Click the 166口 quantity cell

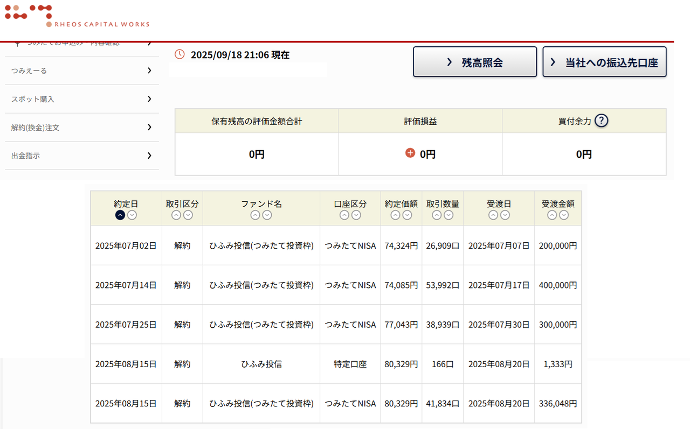pos(443,364)
